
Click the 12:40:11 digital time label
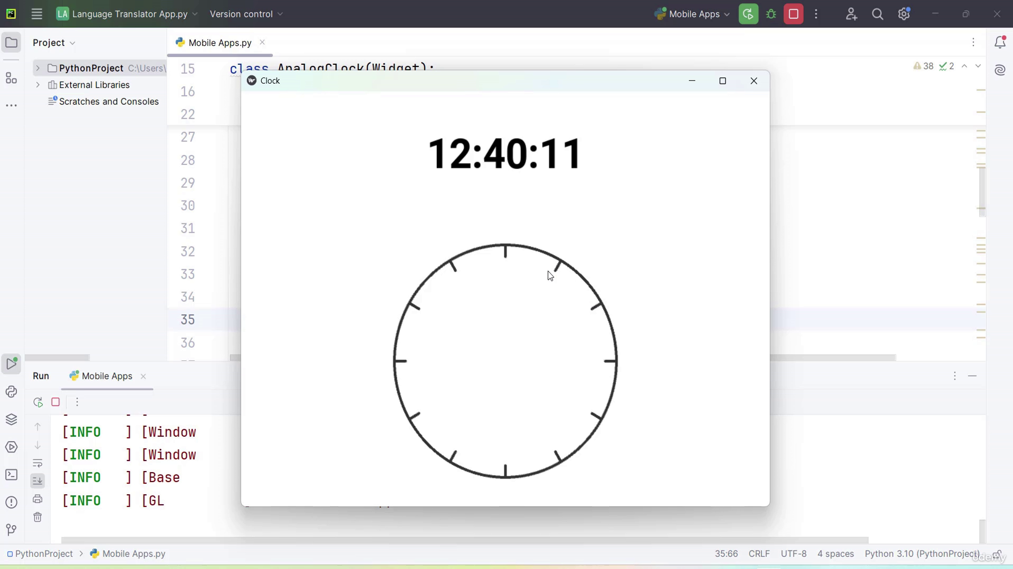pos(505,154)
